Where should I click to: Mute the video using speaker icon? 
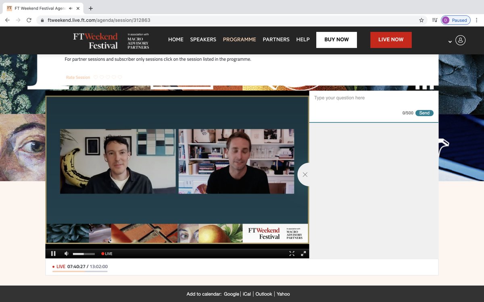click(x=66, y=254)
